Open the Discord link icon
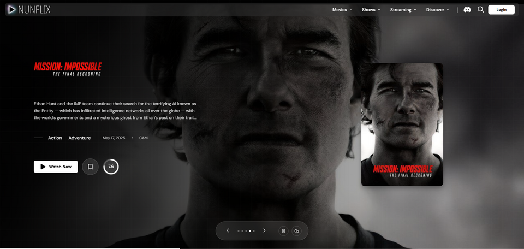 [467, 10]
